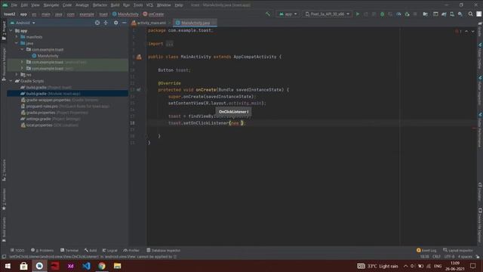The height and width of the screenshot is (272, 483).
Task: Toggle the Build Variants sidebar tab
Action: [4, 230]
